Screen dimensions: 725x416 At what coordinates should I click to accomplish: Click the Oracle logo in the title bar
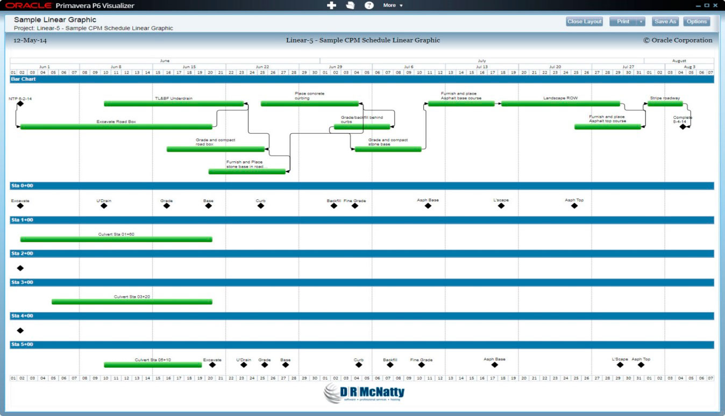tap(28, 4)
